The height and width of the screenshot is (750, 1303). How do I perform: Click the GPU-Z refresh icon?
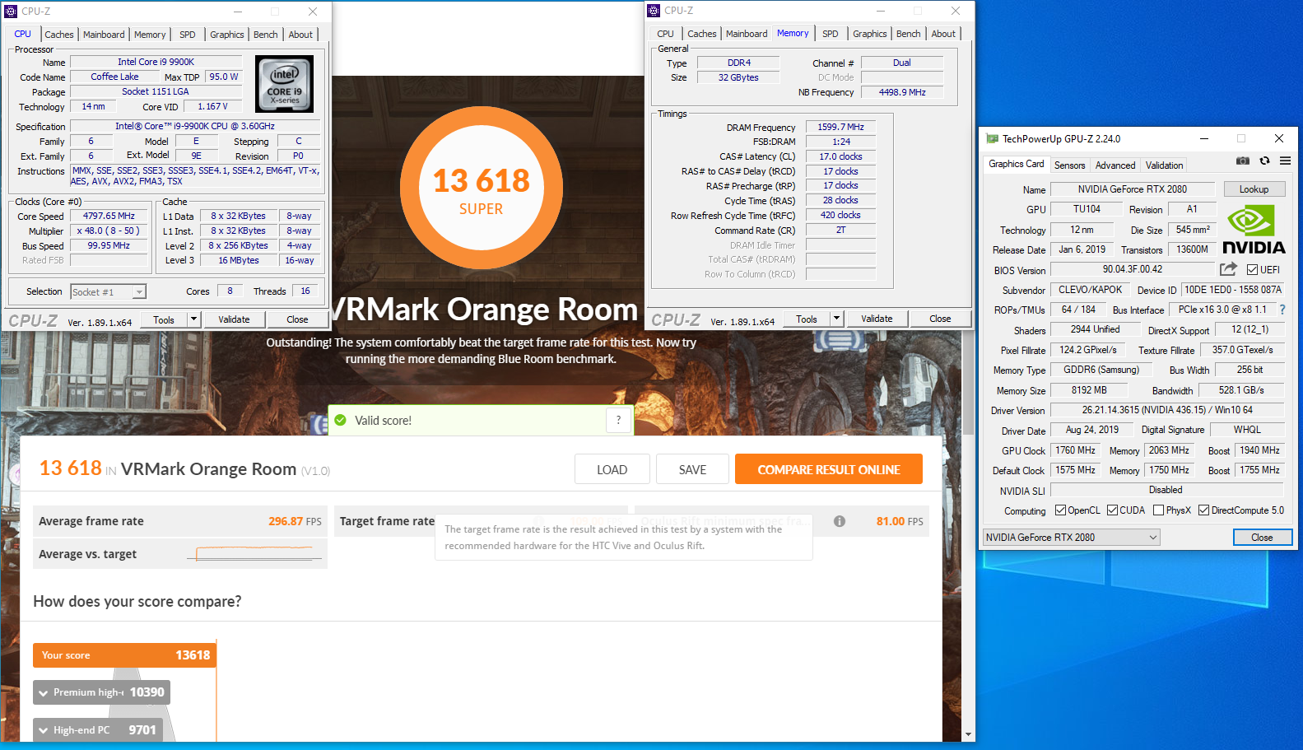coord(1264,161)
